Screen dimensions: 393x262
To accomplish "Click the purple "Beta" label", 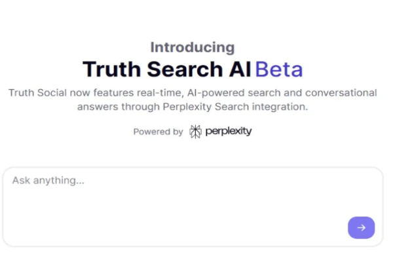I will click(279, 69).
